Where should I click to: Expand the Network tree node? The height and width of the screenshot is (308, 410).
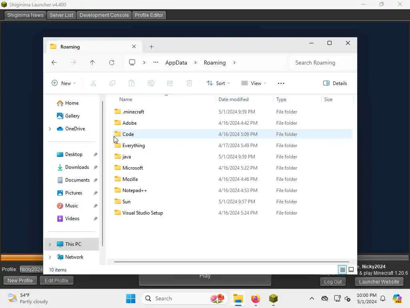[50, 257]
